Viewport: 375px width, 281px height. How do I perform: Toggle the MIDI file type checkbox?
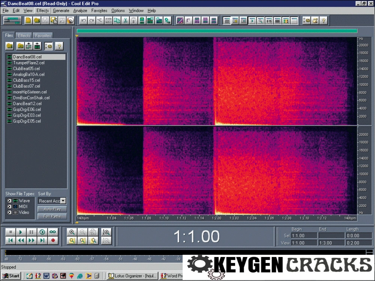pyautogui.click(x=9, y=206)
